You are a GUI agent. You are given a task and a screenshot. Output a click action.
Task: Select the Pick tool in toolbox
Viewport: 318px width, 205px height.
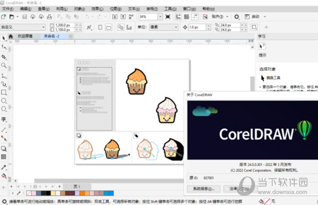[4, 38]
